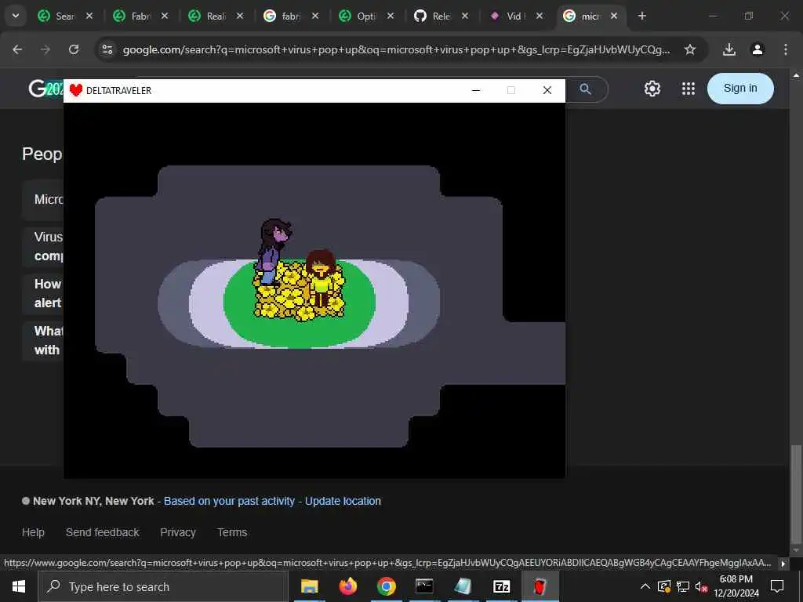
Task: Open the Privacy footer link
Action: pos(178,532)
